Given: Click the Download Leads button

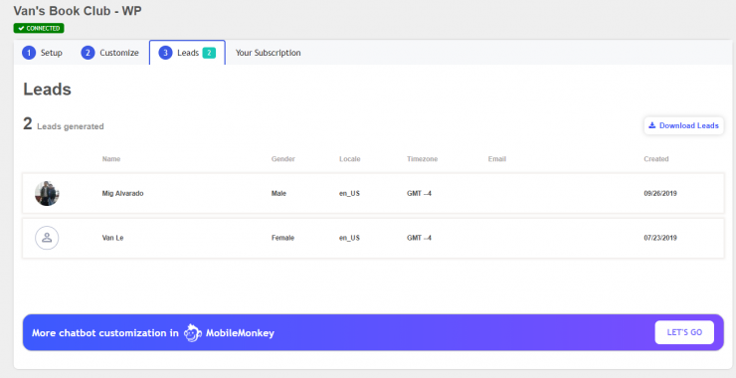Looking at the screenshot, I should 683,126.
